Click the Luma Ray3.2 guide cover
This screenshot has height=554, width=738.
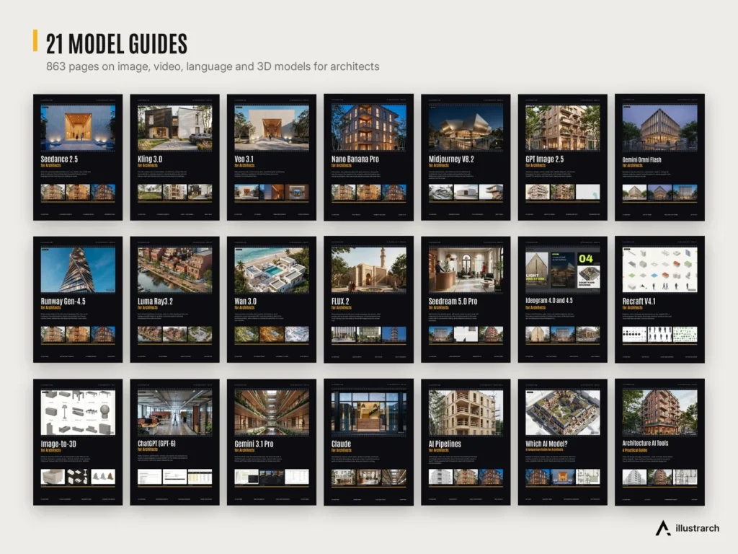[174, 299]
